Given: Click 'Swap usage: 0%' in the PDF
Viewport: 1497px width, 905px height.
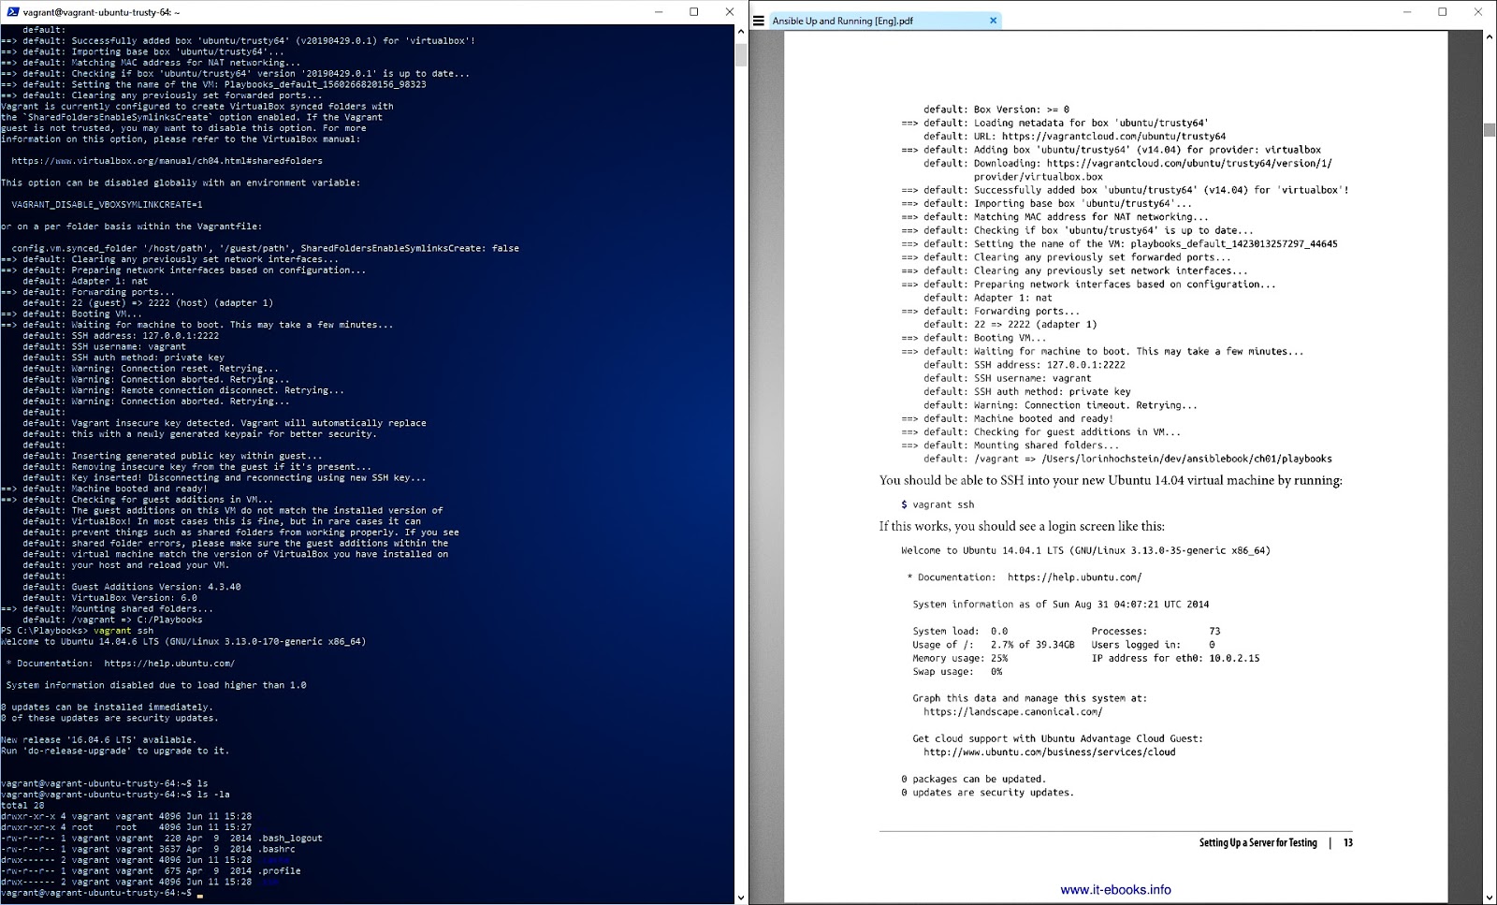Looking at the screenshot, I should point(957,672).
